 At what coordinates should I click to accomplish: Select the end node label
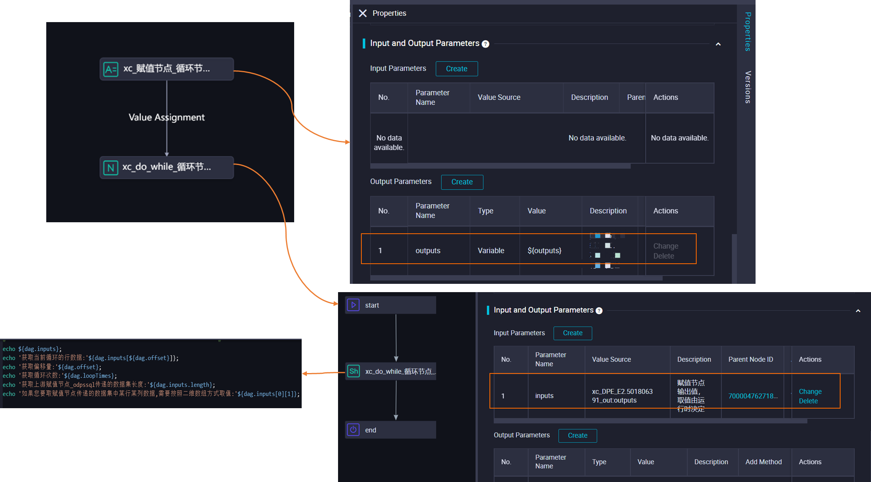tap(370, 430)
